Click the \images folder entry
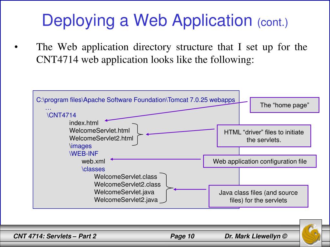 pos(80,146)
